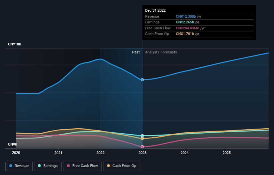The width and height of the screenshot is (274, 175).
Task: Click the CN¥1.781b cash from op value
Action: tap(185, 34)
